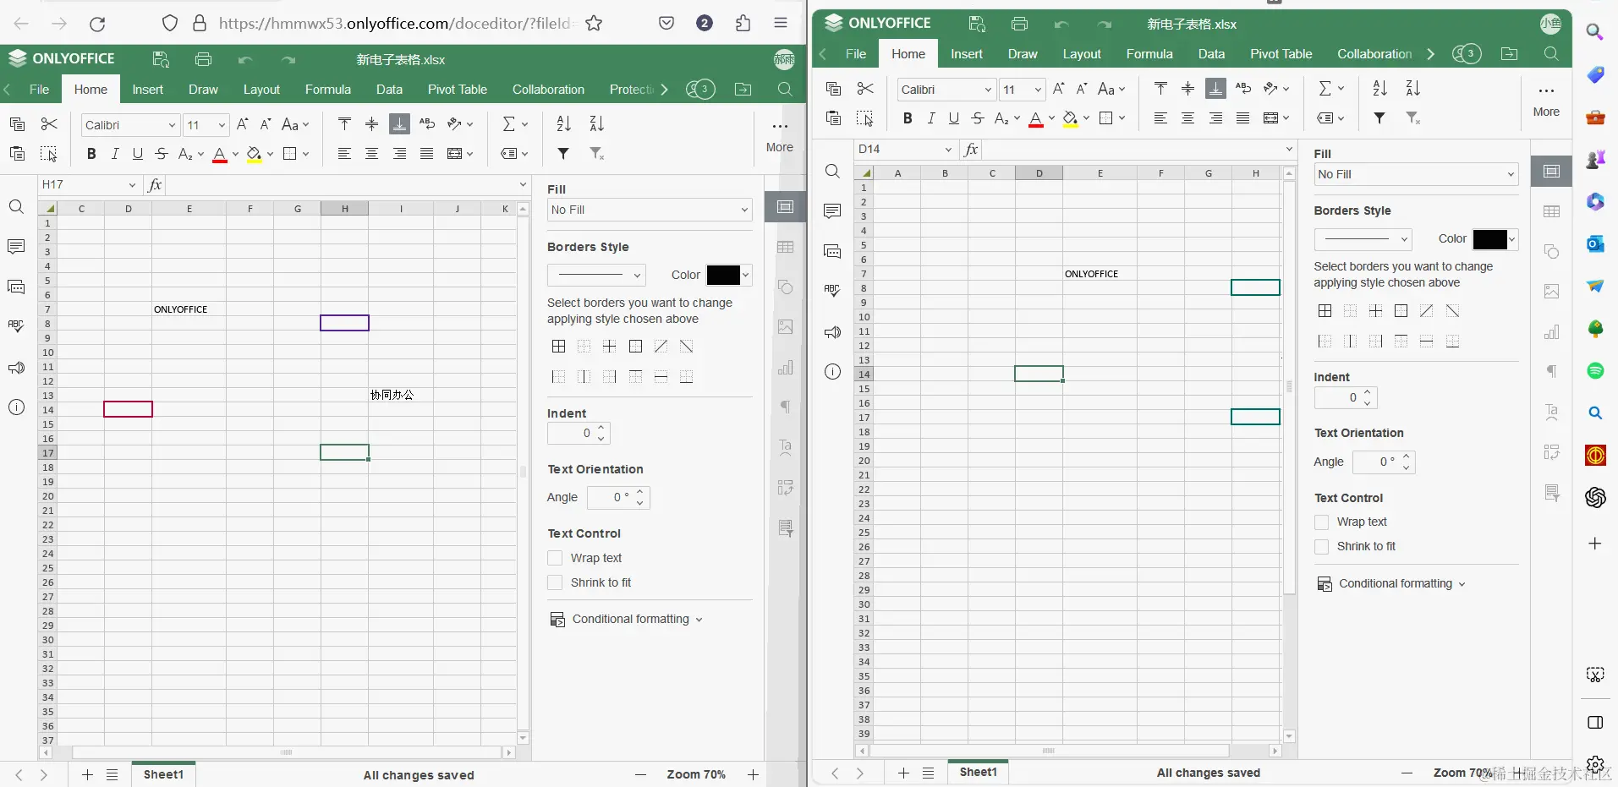Viewport: 1618px width, 787px height.
Task: Enable Shrink to fit in left window panel
Action: coord(555,582)
